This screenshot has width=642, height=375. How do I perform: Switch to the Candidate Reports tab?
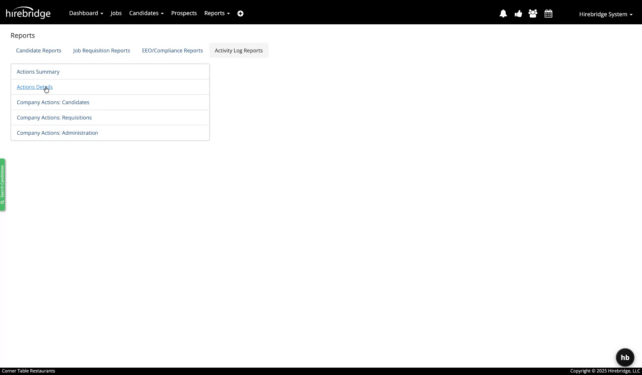tap(38, 50)
